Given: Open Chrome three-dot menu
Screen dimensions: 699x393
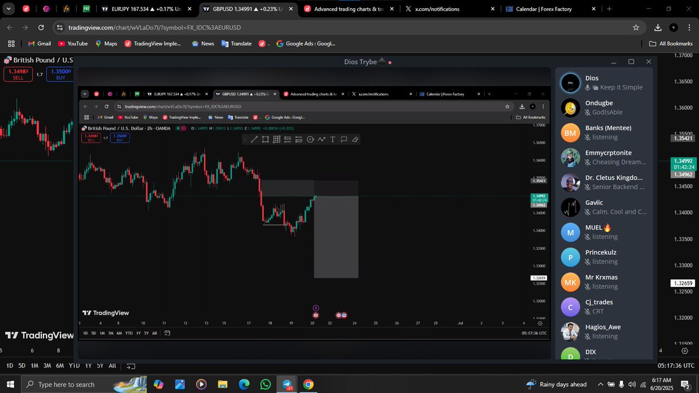Looking at the screenshot, I should coord(689,27).
